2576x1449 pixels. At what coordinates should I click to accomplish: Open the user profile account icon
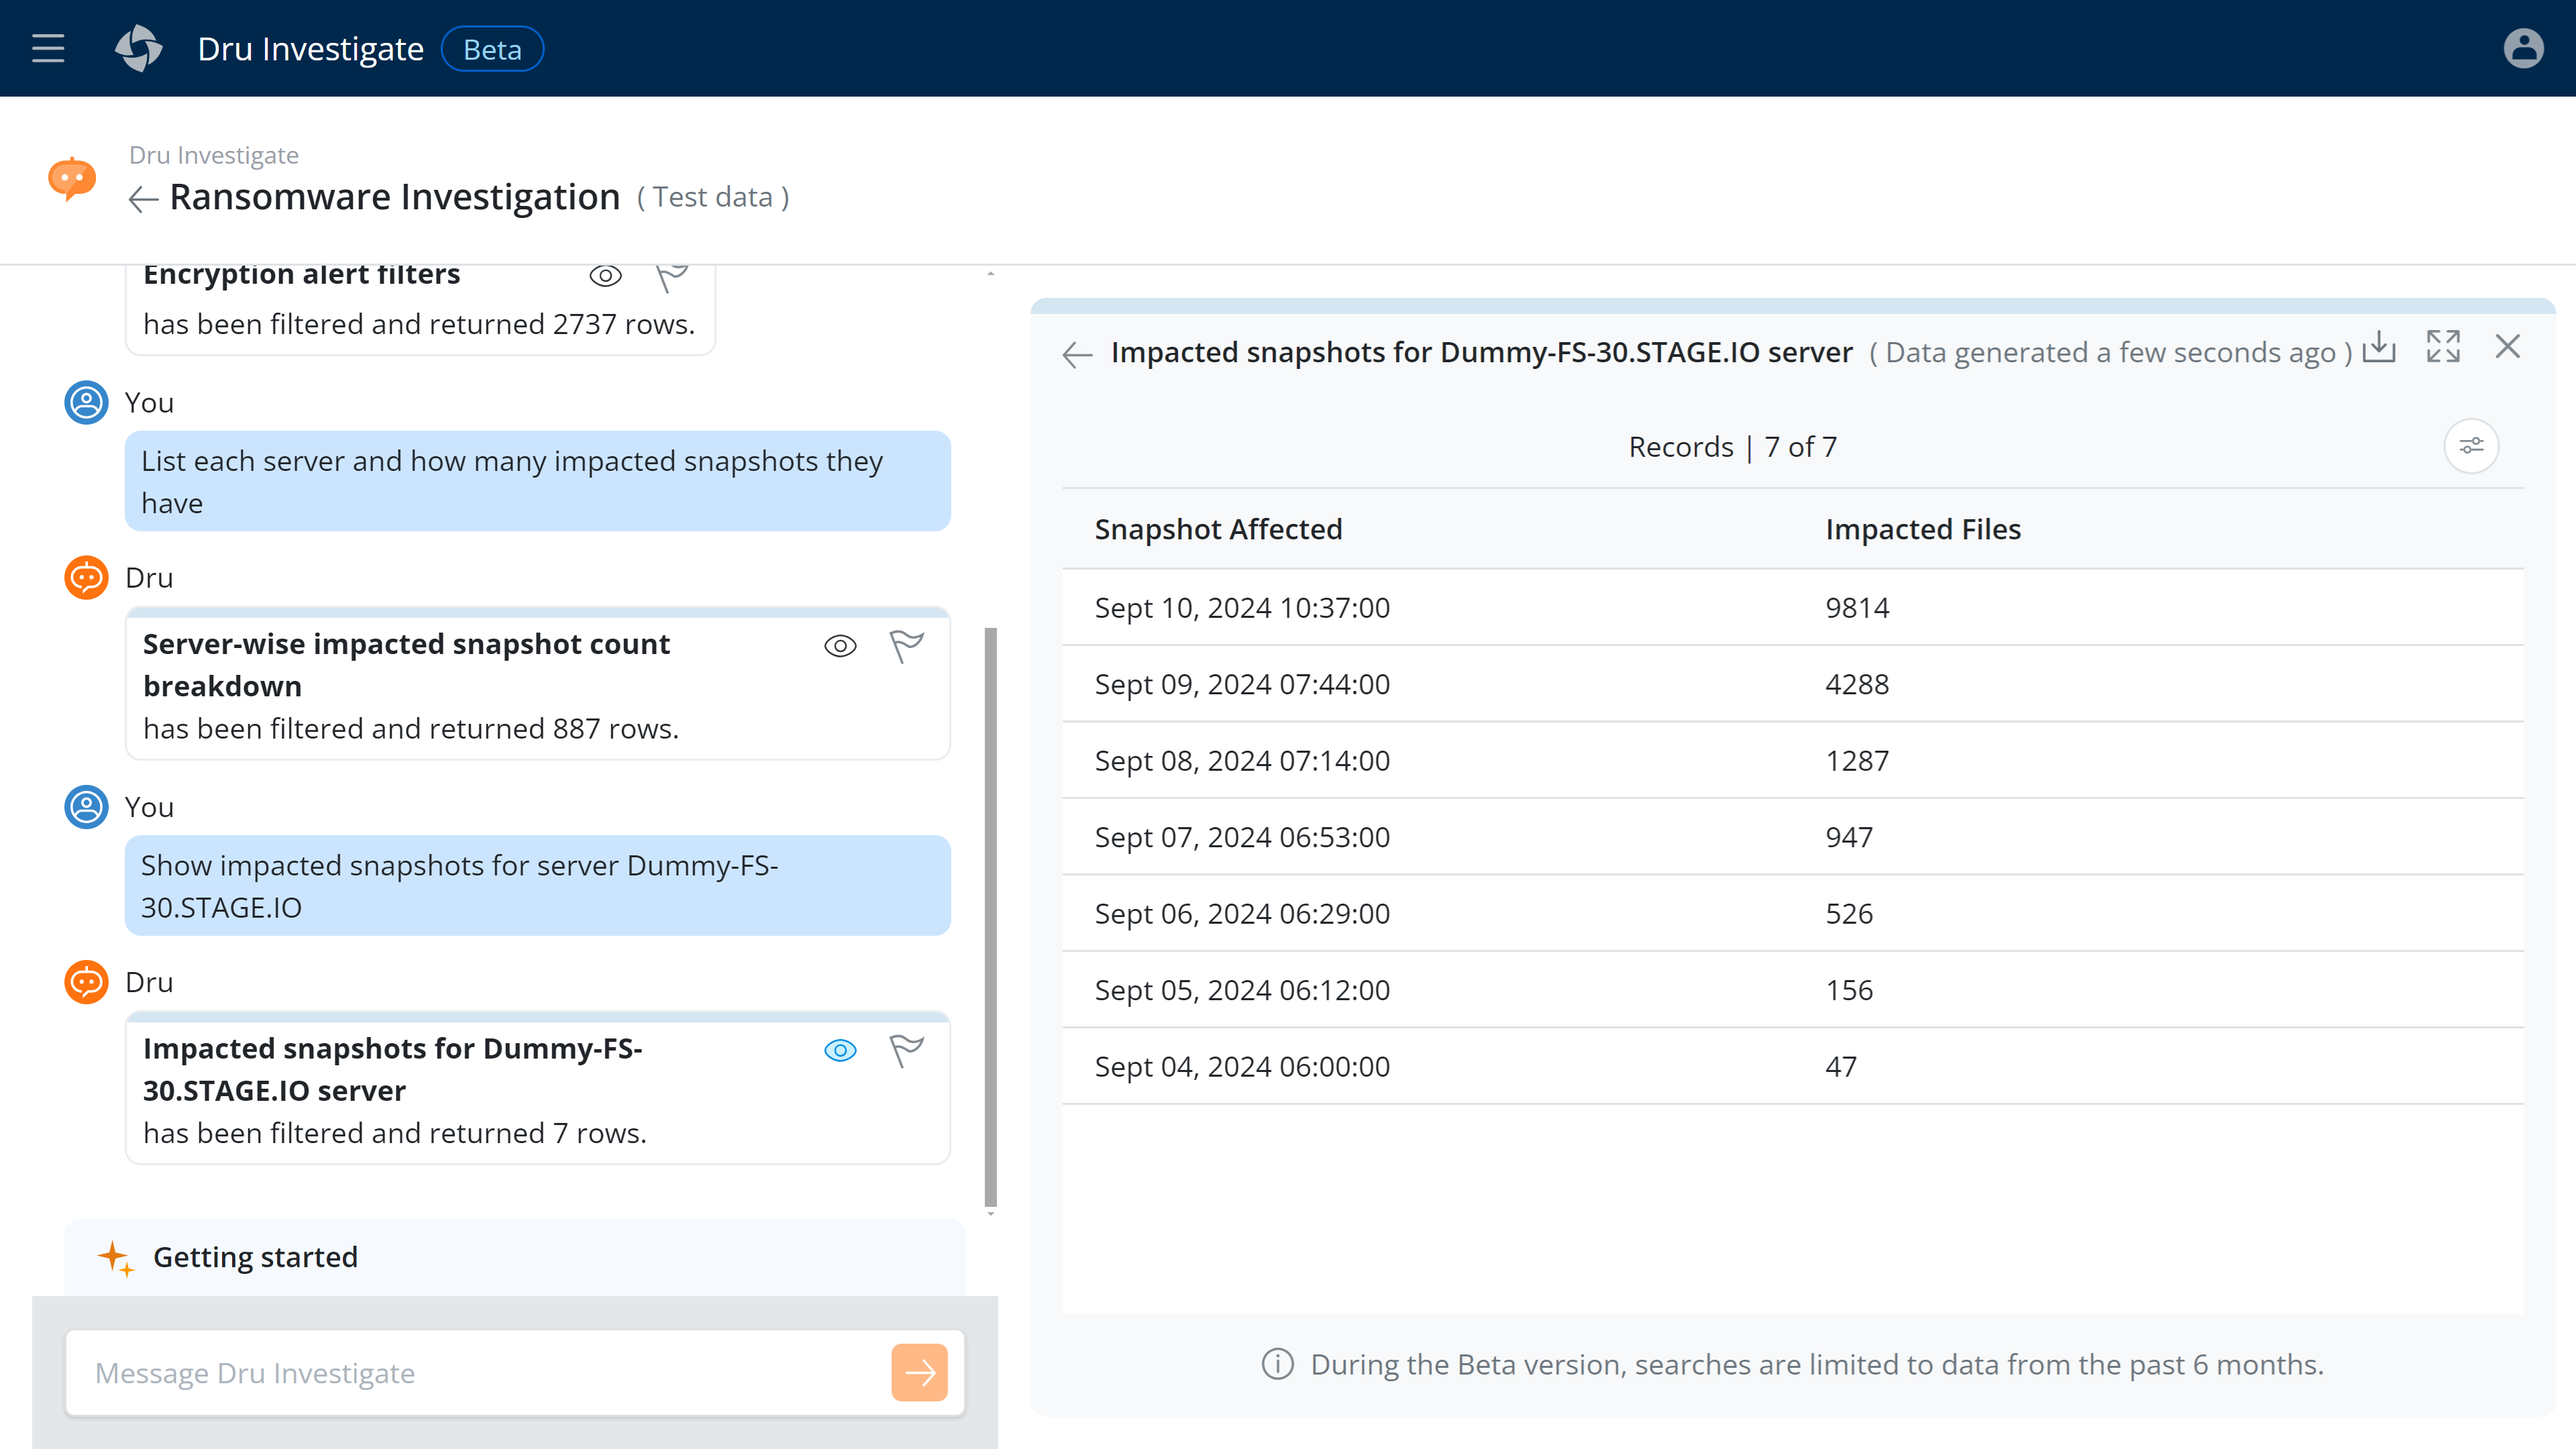(2522, 49)
